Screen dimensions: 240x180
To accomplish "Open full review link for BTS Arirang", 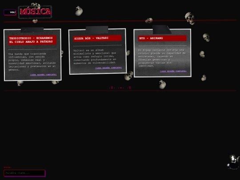I will (173, 71).
